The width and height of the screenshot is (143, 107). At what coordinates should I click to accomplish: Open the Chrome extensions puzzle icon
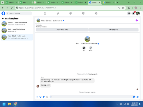click(x=129, y=8)
